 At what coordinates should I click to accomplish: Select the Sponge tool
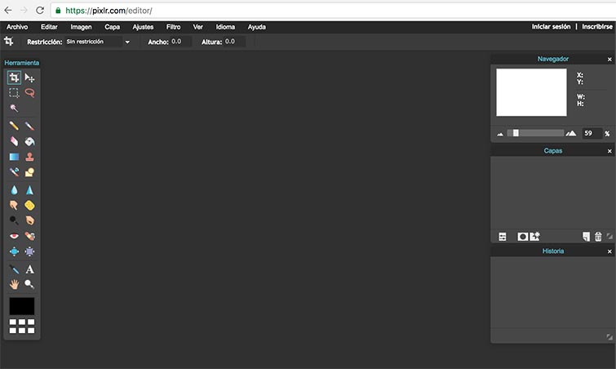click(x=29, y=205)
